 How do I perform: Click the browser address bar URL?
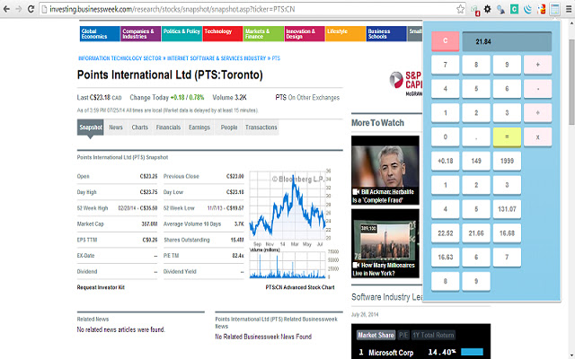[x=172, y=9]
